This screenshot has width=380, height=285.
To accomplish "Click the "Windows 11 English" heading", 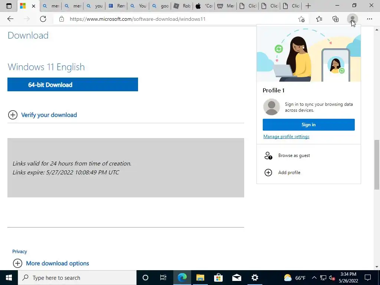I will (46, 67).
